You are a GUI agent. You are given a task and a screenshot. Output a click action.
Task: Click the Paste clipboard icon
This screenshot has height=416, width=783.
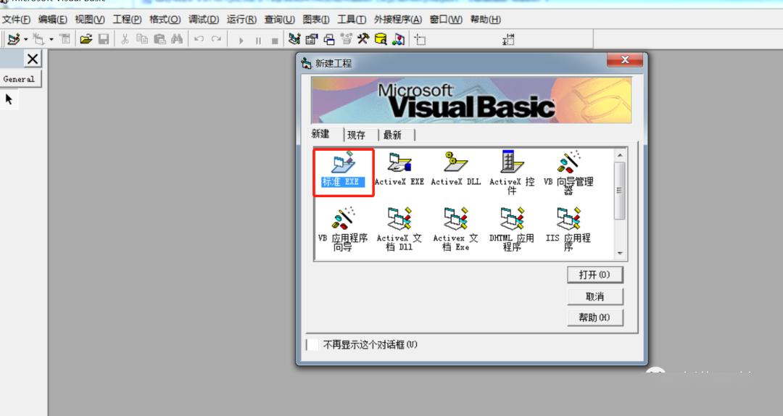click(159, 39)
